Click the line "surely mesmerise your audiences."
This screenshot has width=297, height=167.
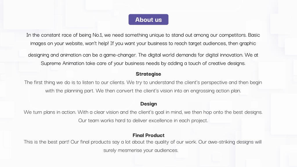click(x=141, y=150)
